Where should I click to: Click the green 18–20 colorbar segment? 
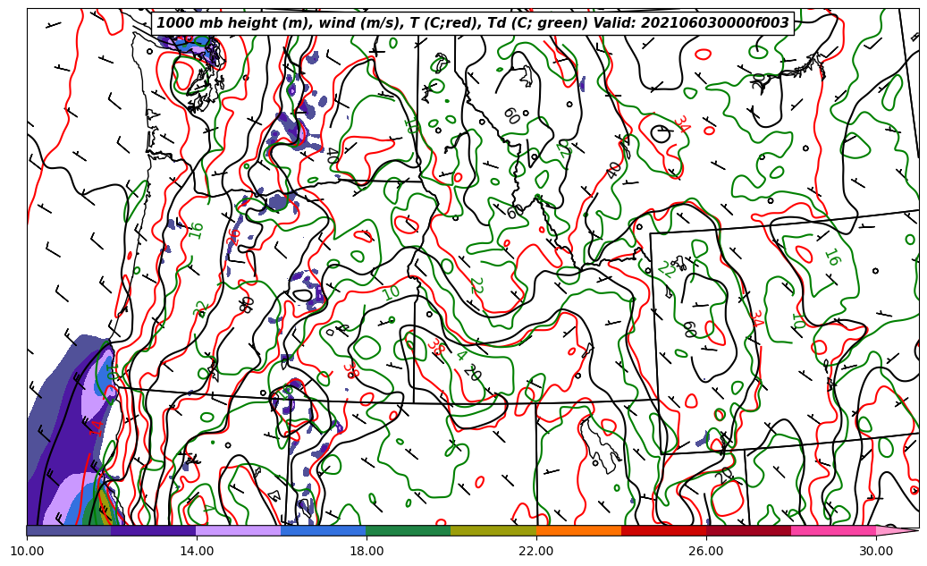(x=408, y=531)
